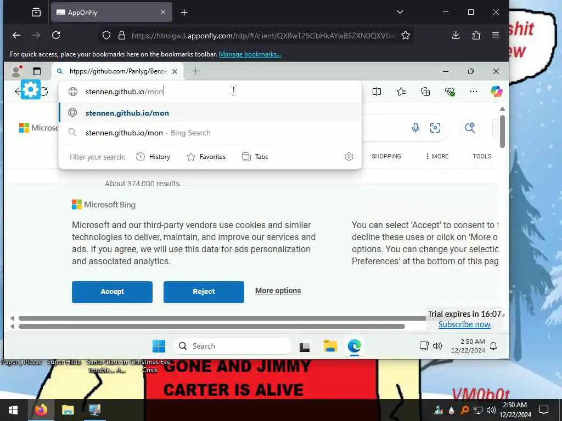Open Edge collections
562x421 pixels.
coord(425,92)
